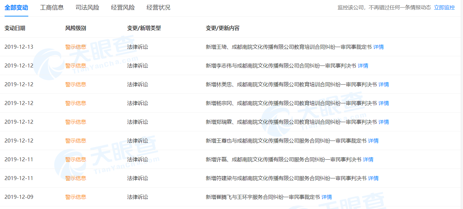Click the 变更/更新内容 column header

(x=223, y=28)
